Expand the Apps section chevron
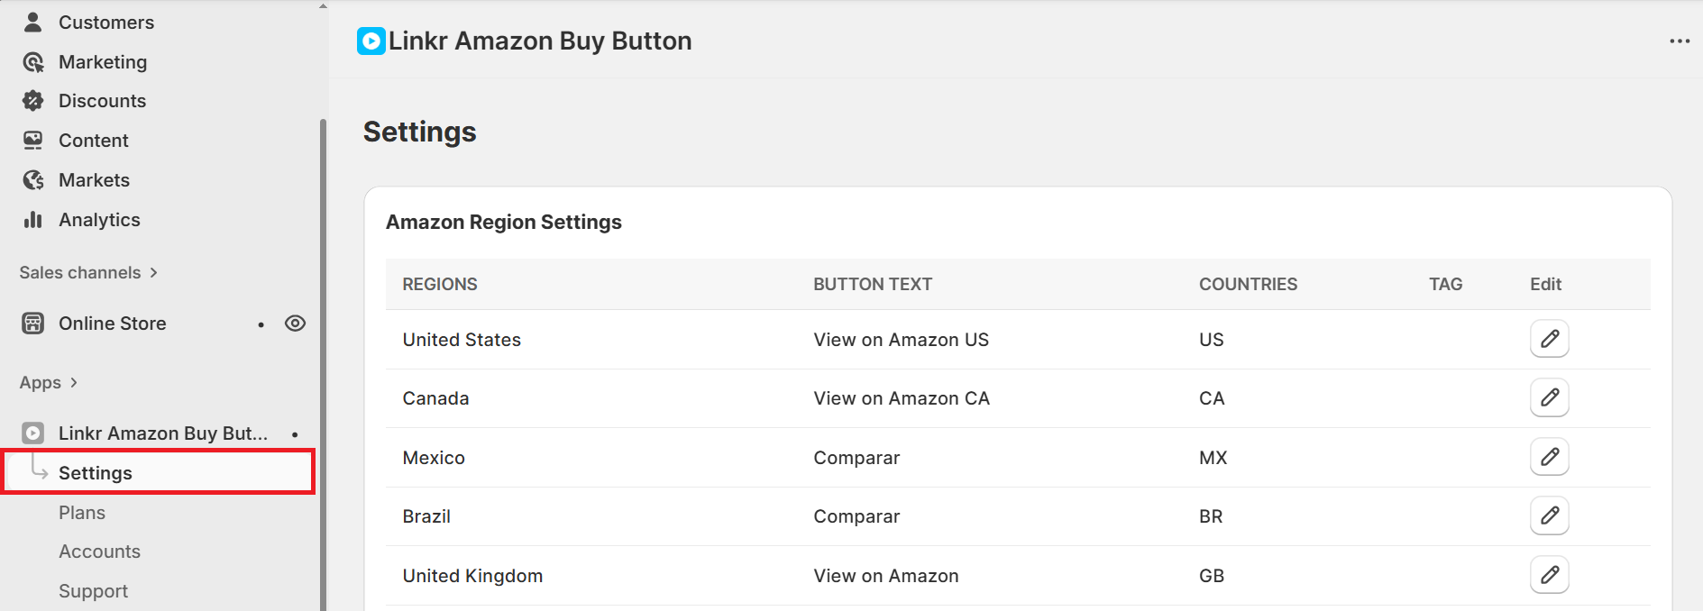 click(x=74, y=382)
